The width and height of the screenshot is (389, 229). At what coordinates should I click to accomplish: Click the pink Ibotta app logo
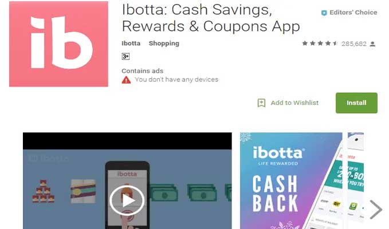(58, 44)
